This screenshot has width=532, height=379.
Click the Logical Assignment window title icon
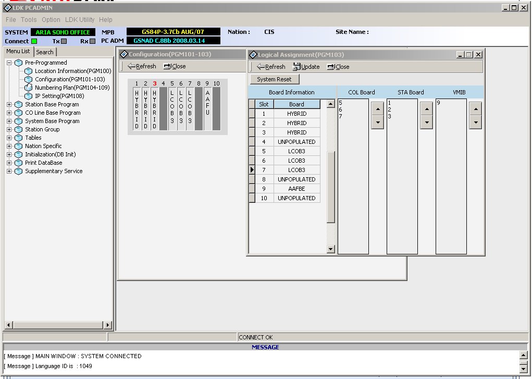[253, 55]
